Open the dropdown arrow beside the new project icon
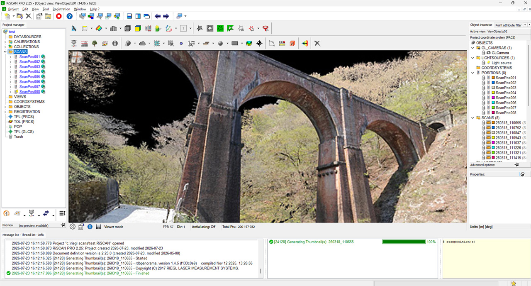 coord(14,16)
